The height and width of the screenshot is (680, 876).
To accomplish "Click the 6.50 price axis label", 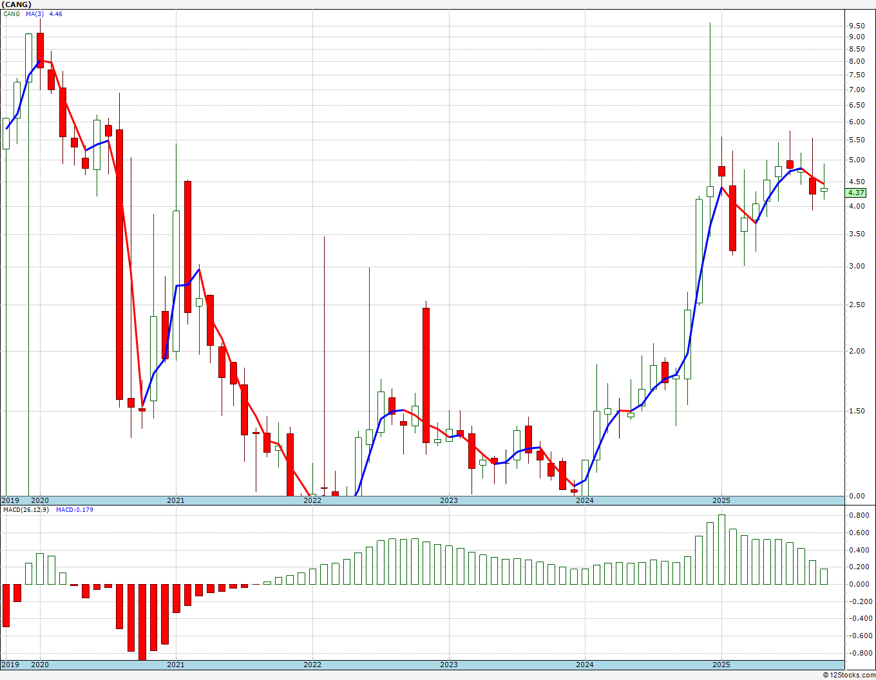I will pyautogui.click(x=856, y=105).
